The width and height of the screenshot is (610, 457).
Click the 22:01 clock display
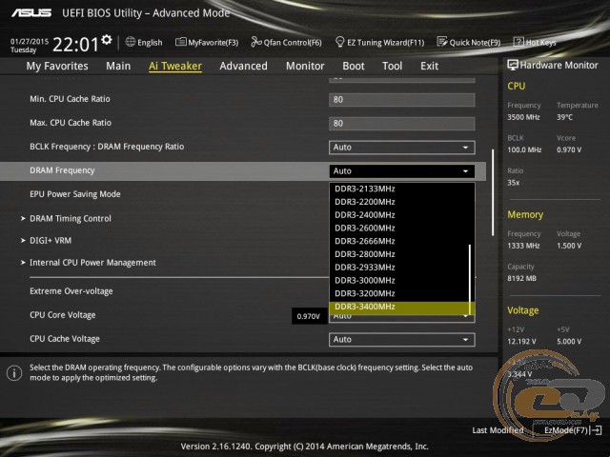tap(75, 44)
